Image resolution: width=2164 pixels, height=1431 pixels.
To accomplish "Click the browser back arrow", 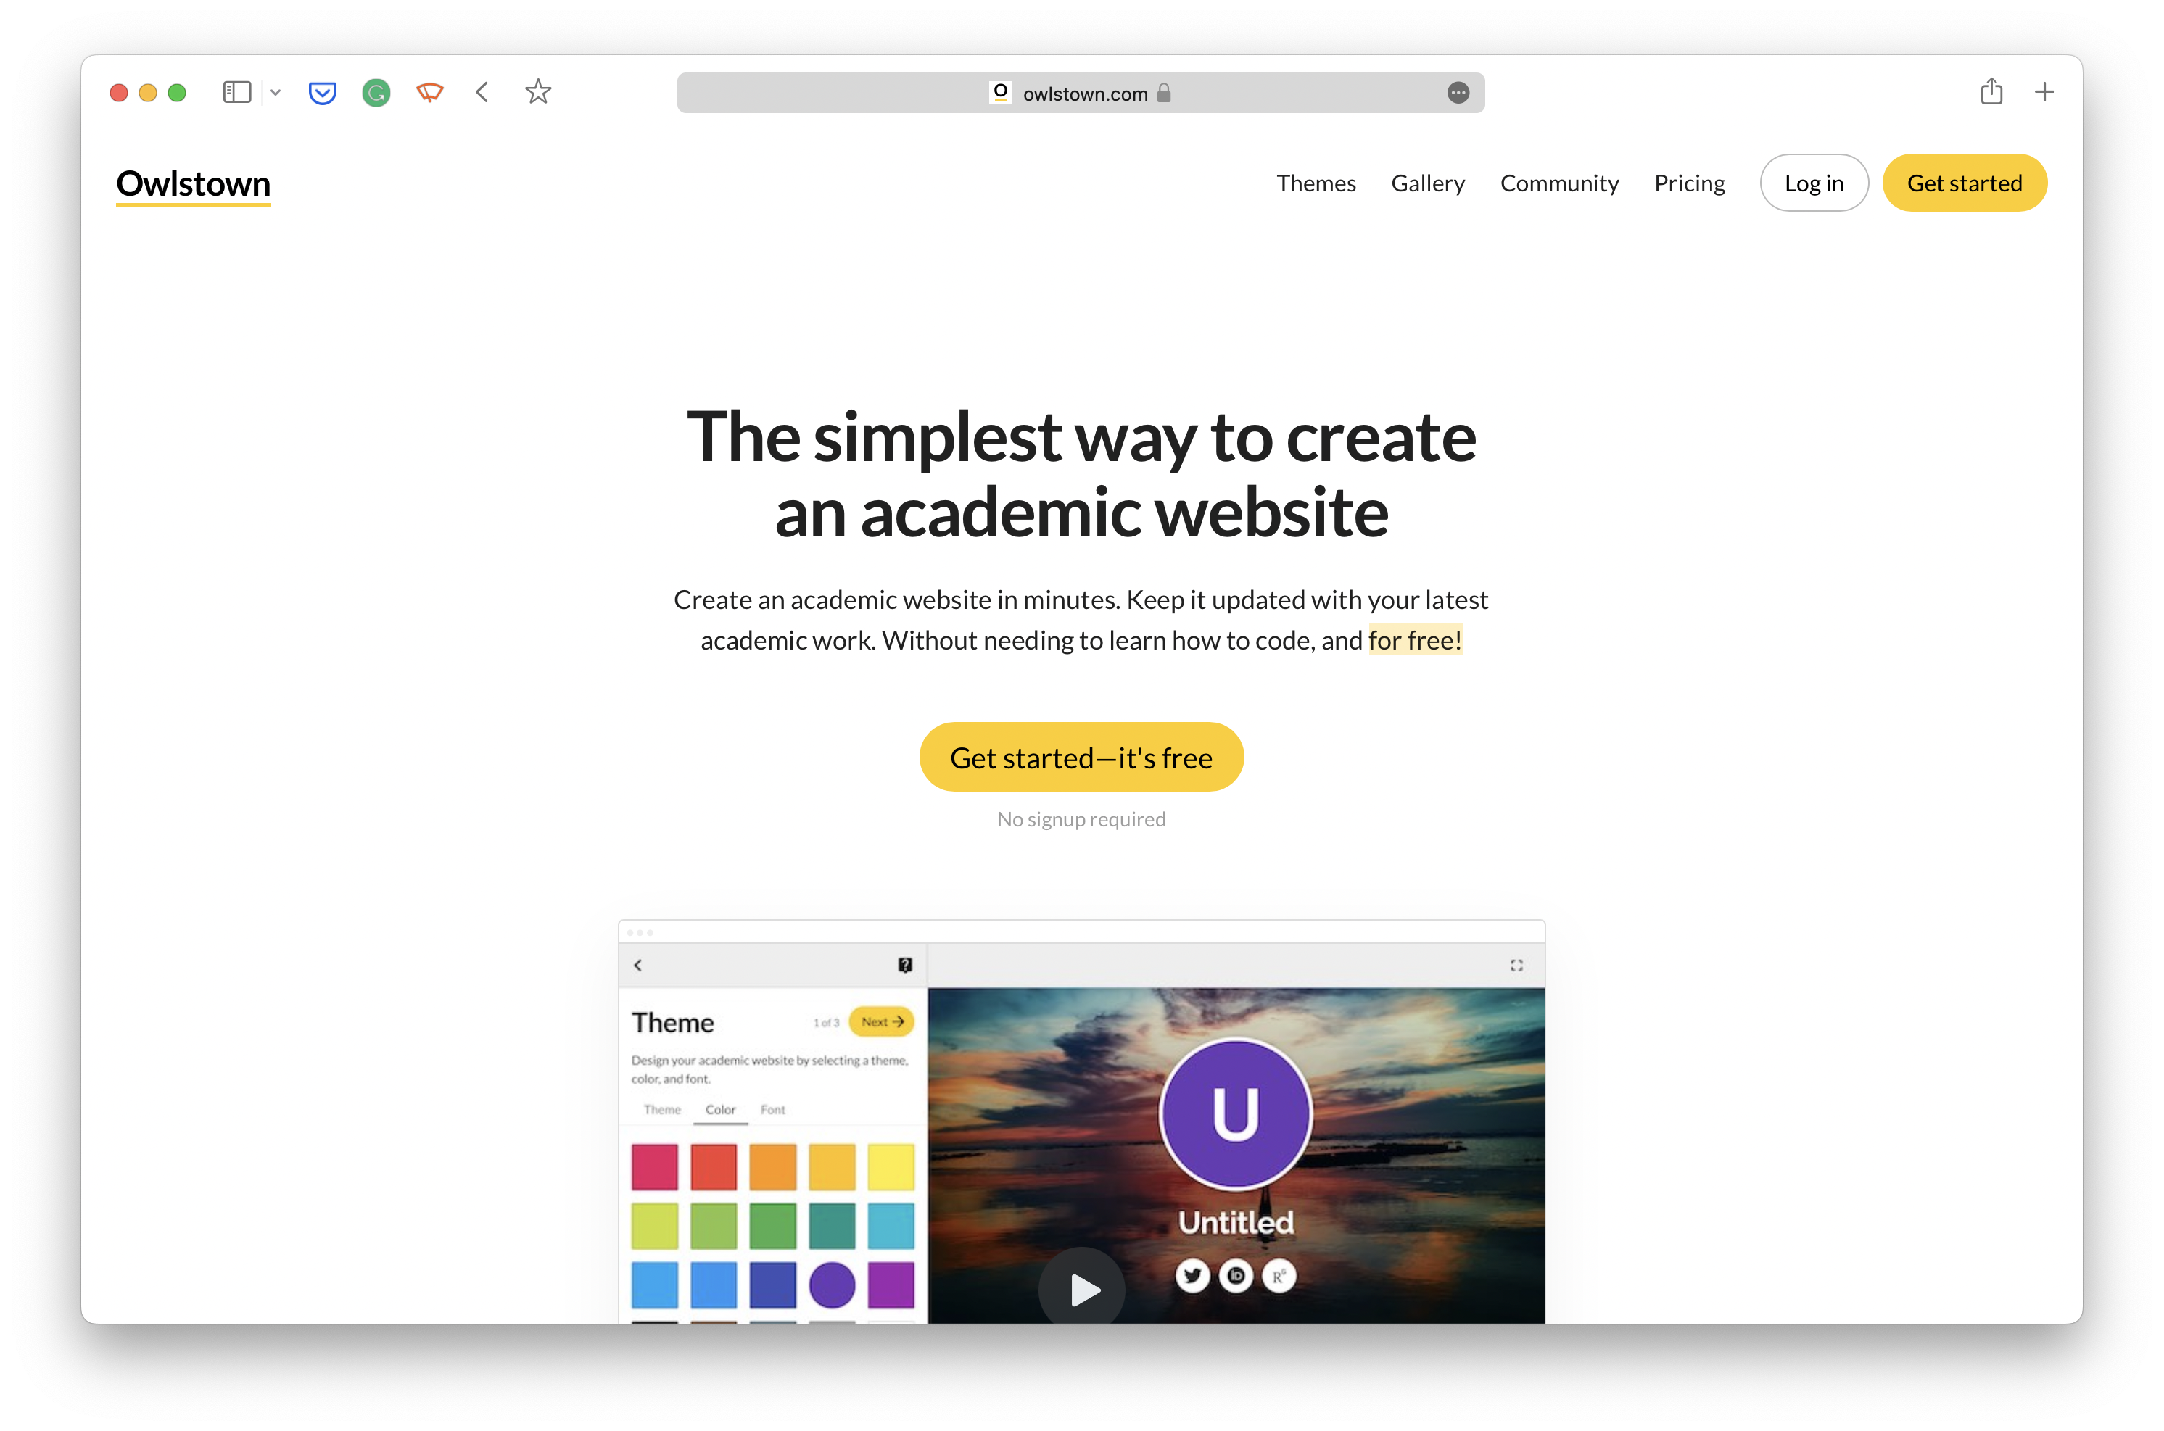I will pyautogui.click(x=483, y=92).
